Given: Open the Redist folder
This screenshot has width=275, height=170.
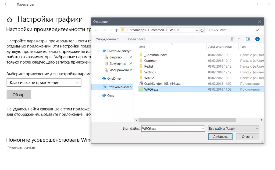Looking at the screenshot, I should click(149, 66).
